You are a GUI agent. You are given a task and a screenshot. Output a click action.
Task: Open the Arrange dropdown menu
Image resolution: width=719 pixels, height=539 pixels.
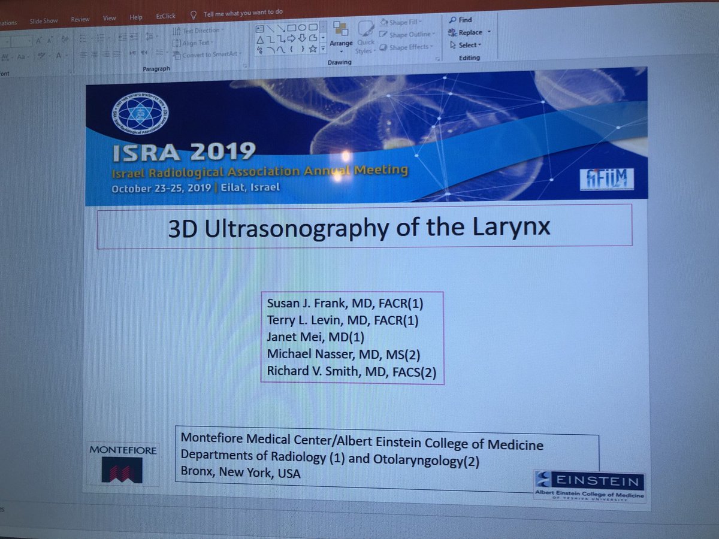(341, 36)
